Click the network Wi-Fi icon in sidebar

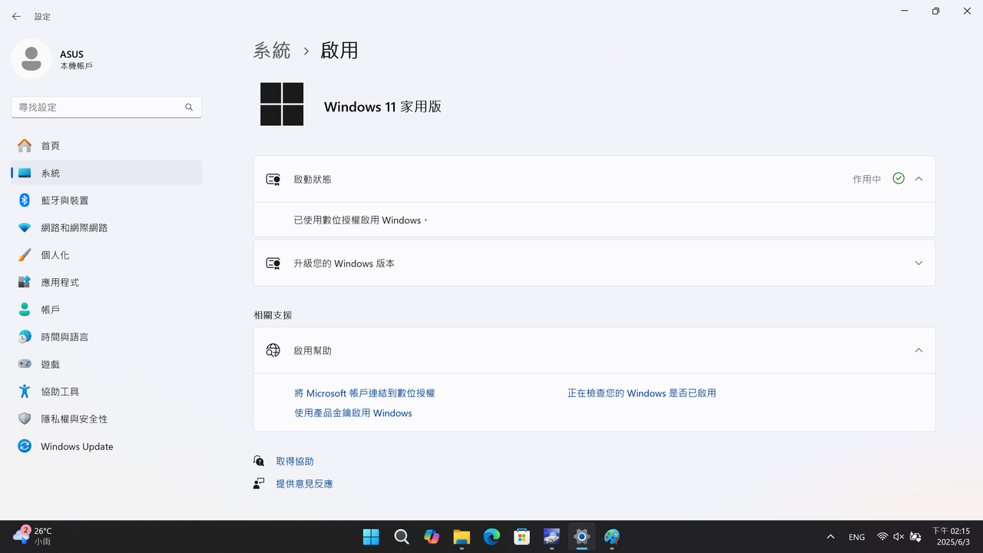coord(25,227)
